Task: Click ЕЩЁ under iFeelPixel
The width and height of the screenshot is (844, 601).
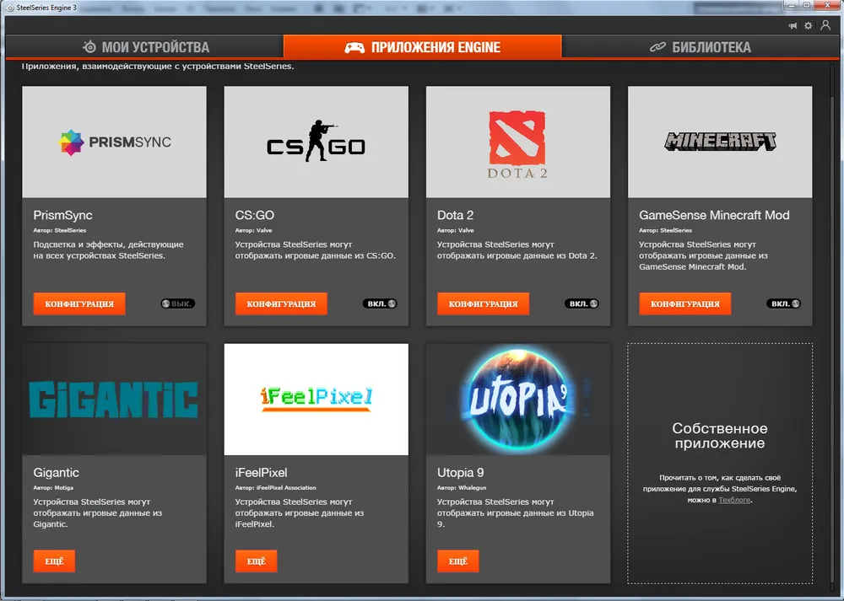Action: 256,561
